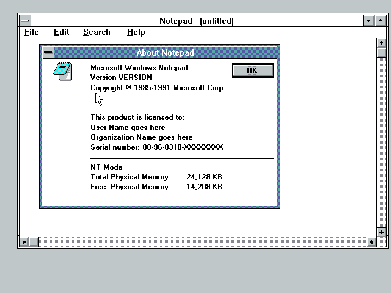
Task: Click Total Physical Memory label
Action: click(130, 177)
